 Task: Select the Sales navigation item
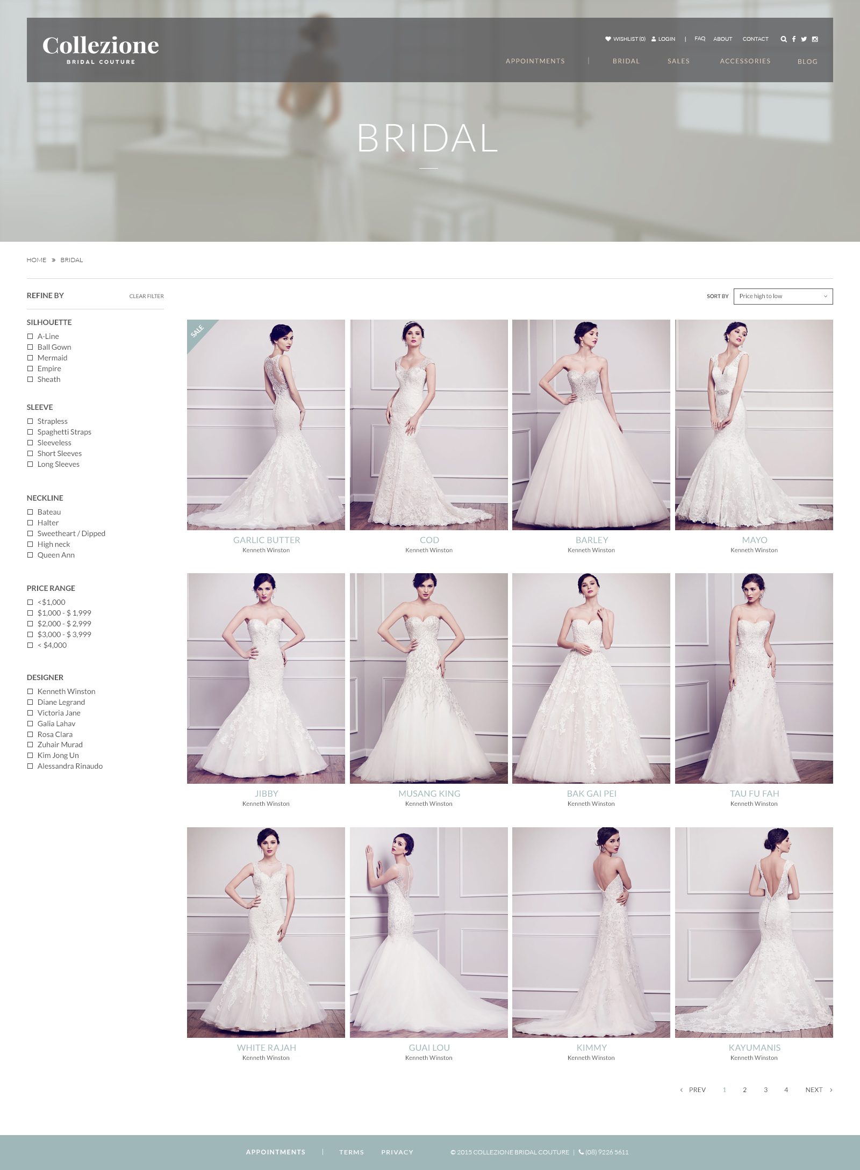tap(678, 61)
